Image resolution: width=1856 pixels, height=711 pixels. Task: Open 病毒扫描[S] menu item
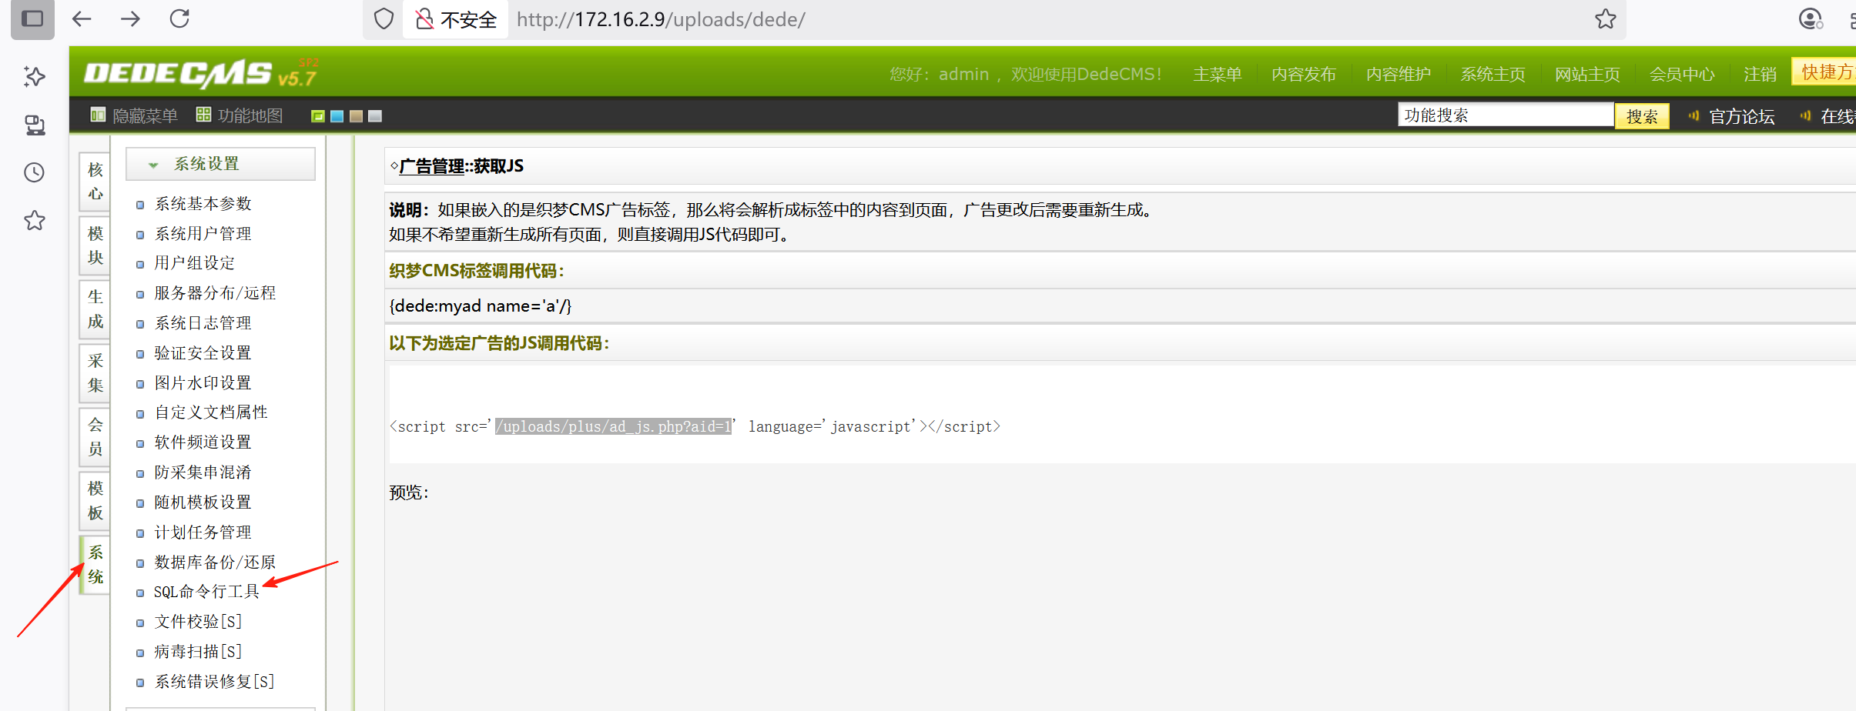point(199,652)
